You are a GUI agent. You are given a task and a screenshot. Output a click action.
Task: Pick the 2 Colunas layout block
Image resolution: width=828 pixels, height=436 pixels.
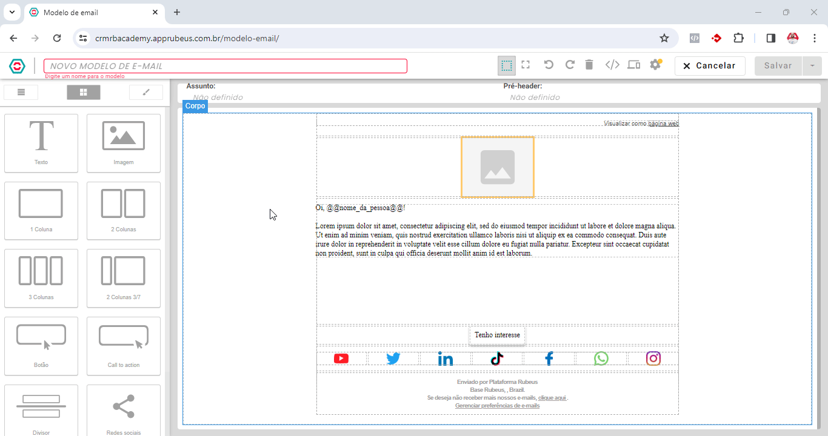point(124,211)
